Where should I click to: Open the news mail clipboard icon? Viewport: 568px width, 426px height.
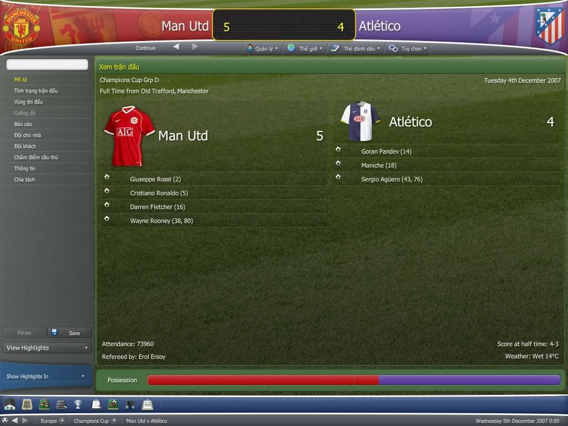click(148, 404)
